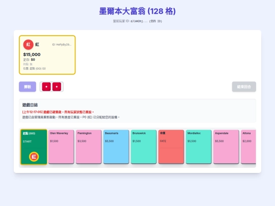
Task: Click the red 12:17:05 log entry
Action: 58,112
